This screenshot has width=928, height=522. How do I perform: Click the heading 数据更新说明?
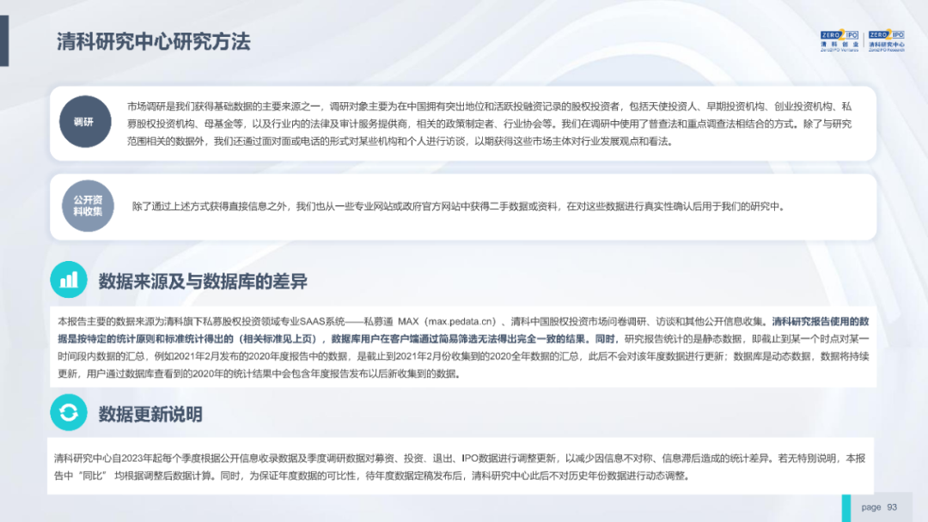[x=150, y=414]
